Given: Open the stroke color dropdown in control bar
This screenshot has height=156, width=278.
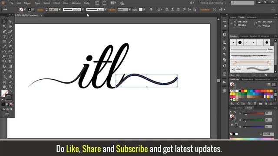Looking at the screenshot, I should pyautogui.click(x=33, y=10).
